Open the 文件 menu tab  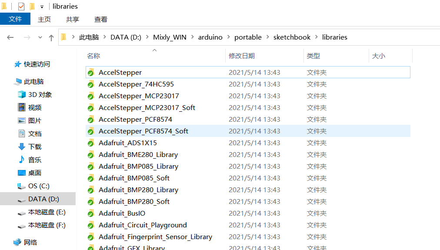click(15, 19)
